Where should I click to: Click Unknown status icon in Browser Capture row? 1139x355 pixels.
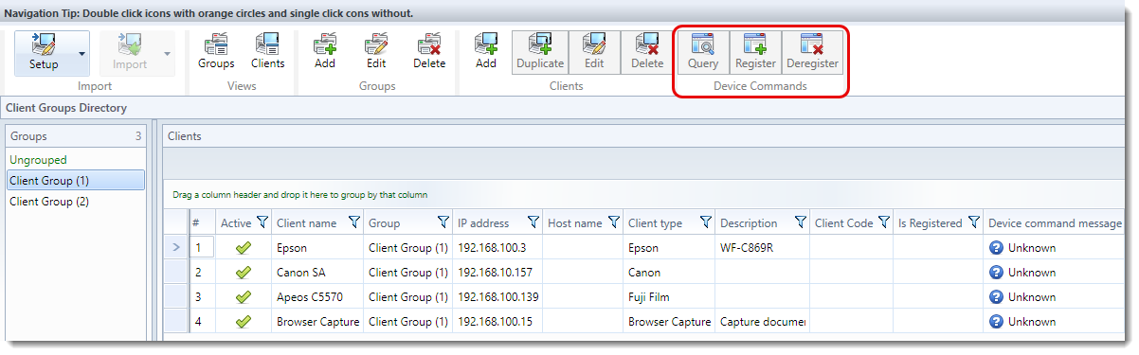pyautogui.click(x=996, y=322)
